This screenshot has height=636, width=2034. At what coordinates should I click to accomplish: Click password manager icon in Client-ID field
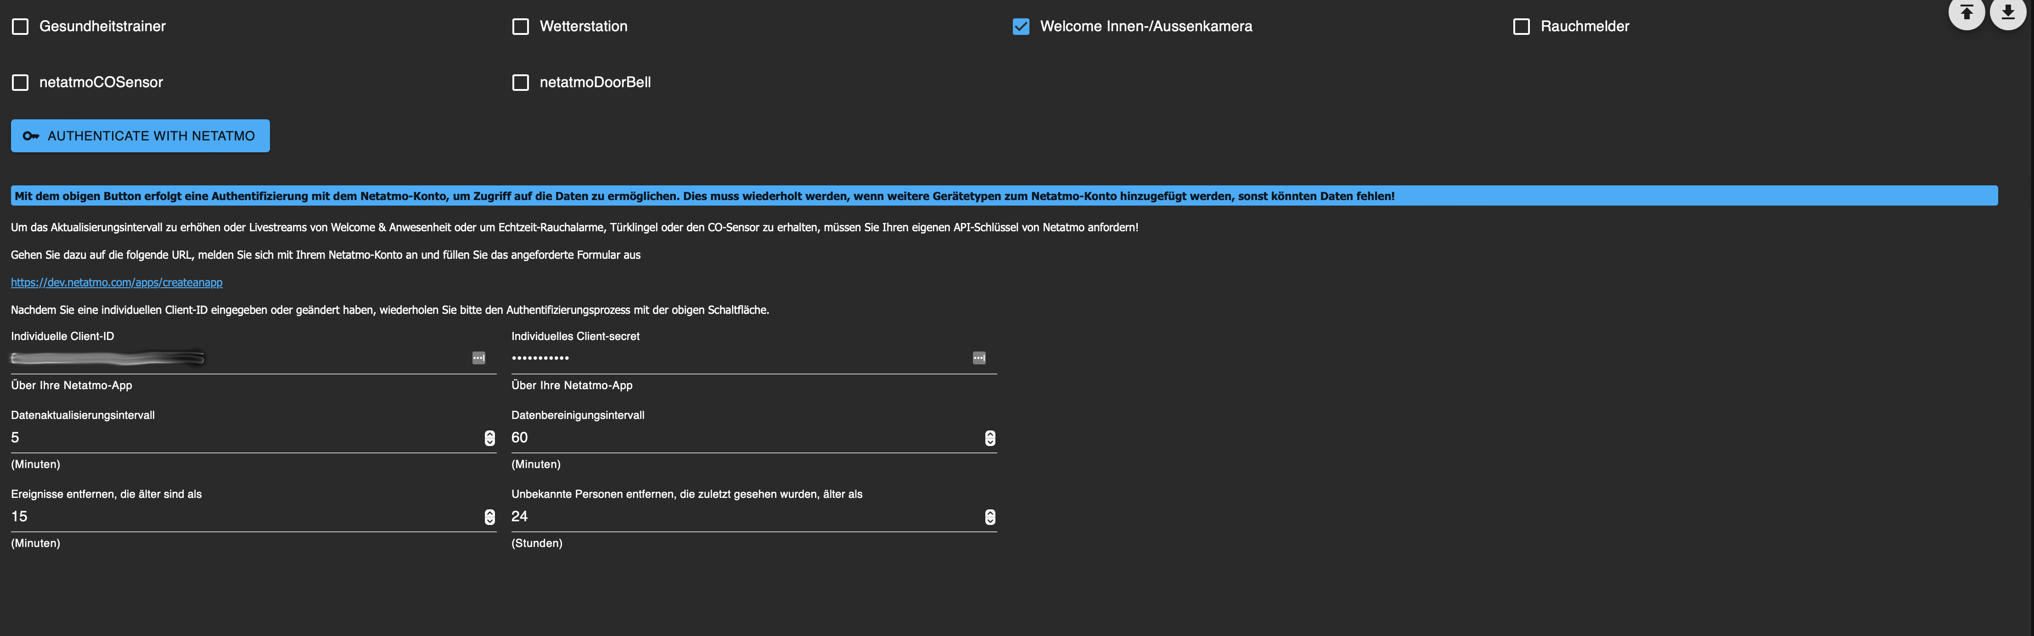click(x=478, y=358)
